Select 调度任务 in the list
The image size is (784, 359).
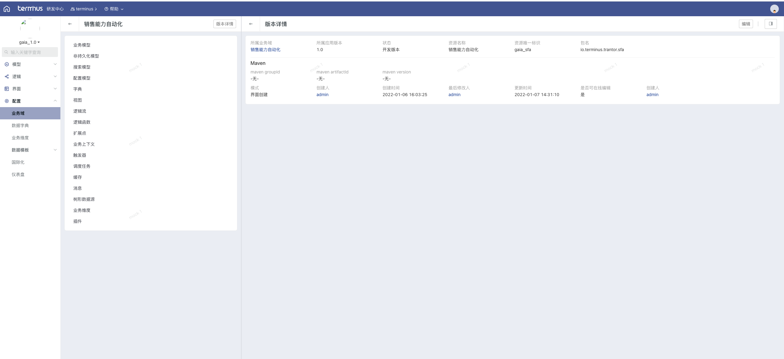click(x=82, y=166)
